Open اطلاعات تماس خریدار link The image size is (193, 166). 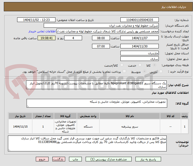point(42,31)
